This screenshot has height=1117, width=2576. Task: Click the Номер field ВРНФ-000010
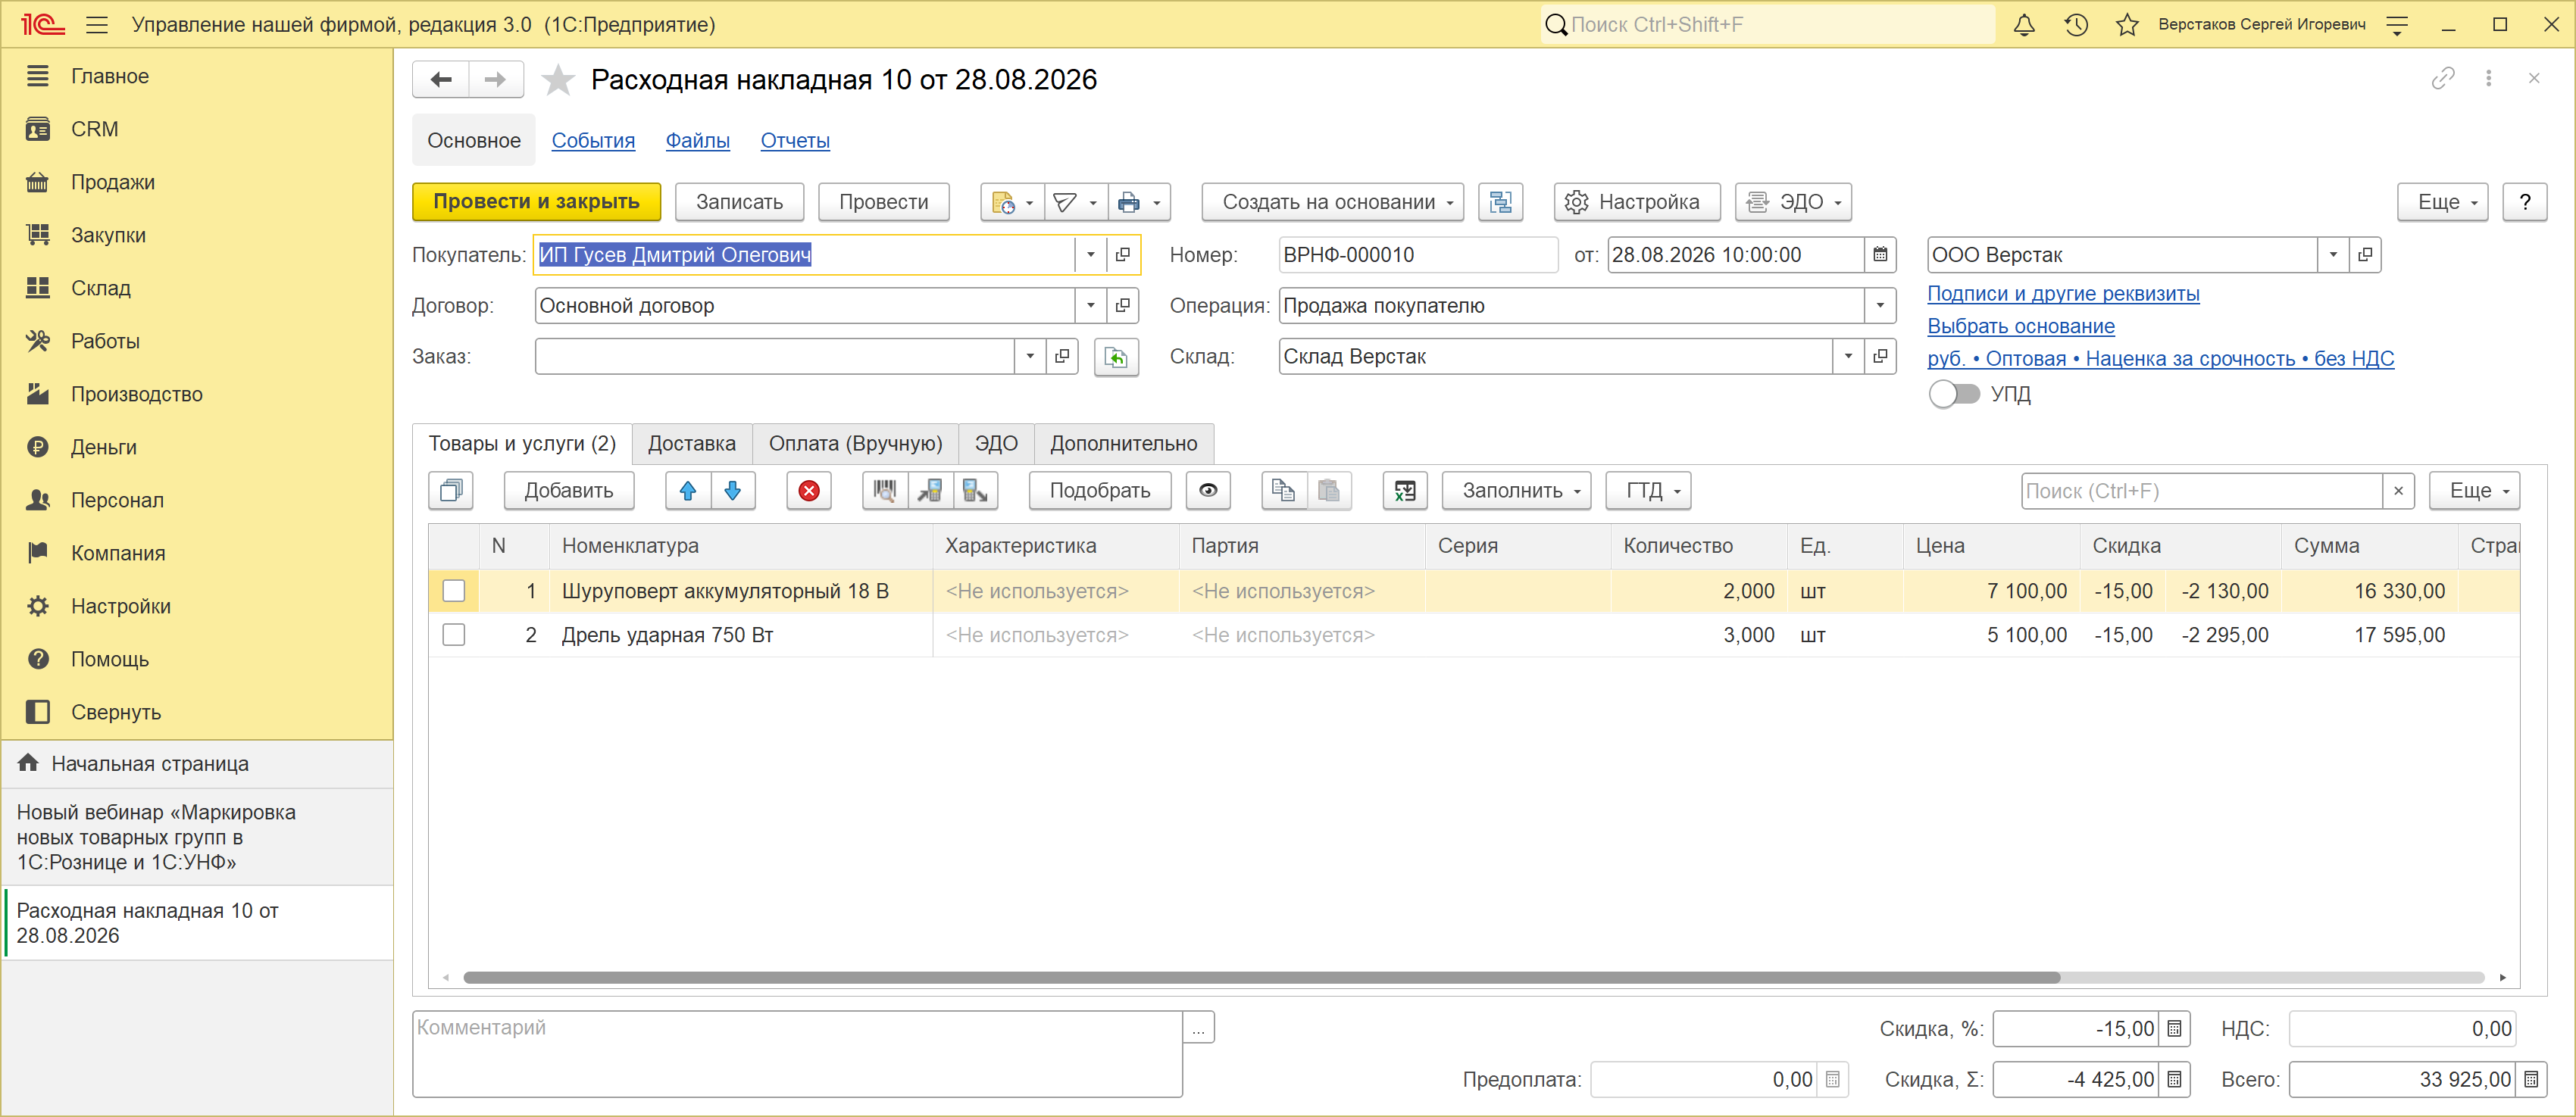pyautogui.click(x=1418, y=254)
